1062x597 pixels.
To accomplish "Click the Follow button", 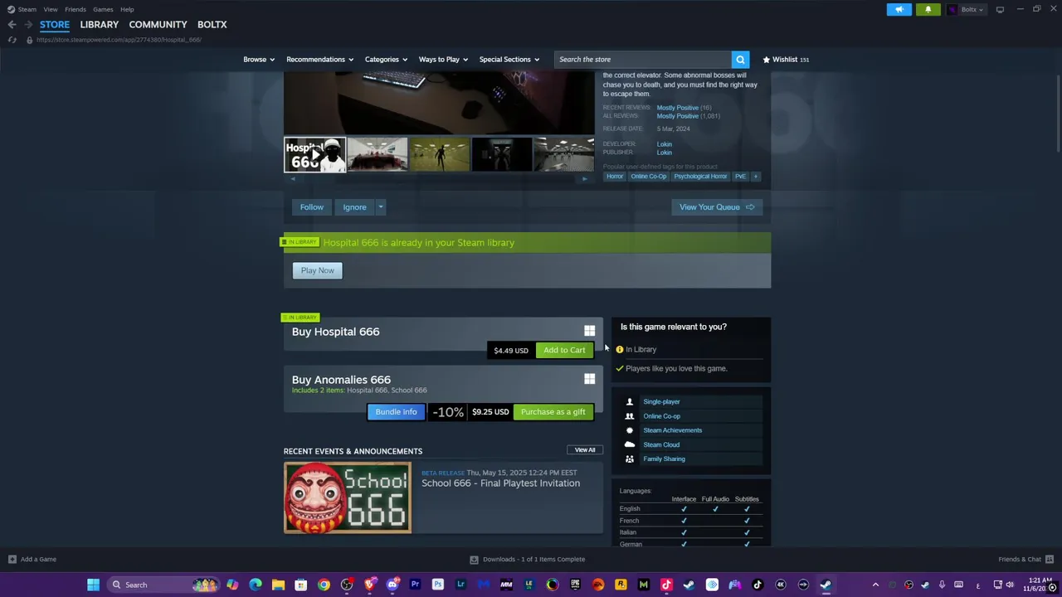I will point(312,207).
